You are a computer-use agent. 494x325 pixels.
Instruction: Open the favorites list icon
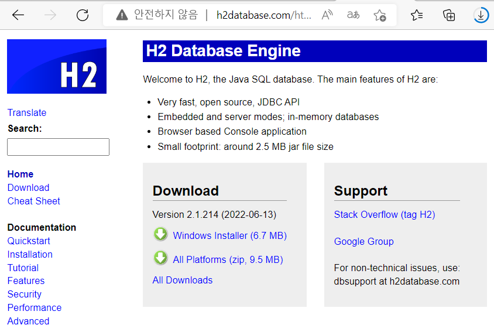(x=417, y=15)
